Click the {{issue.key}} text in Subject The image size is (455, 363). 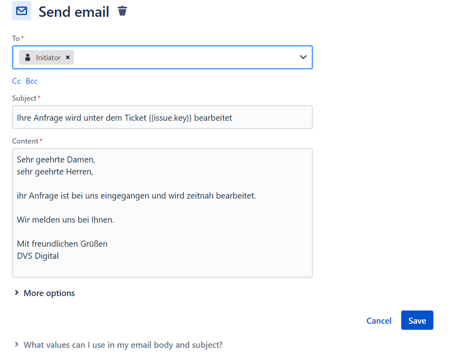[x=170, y=118]
